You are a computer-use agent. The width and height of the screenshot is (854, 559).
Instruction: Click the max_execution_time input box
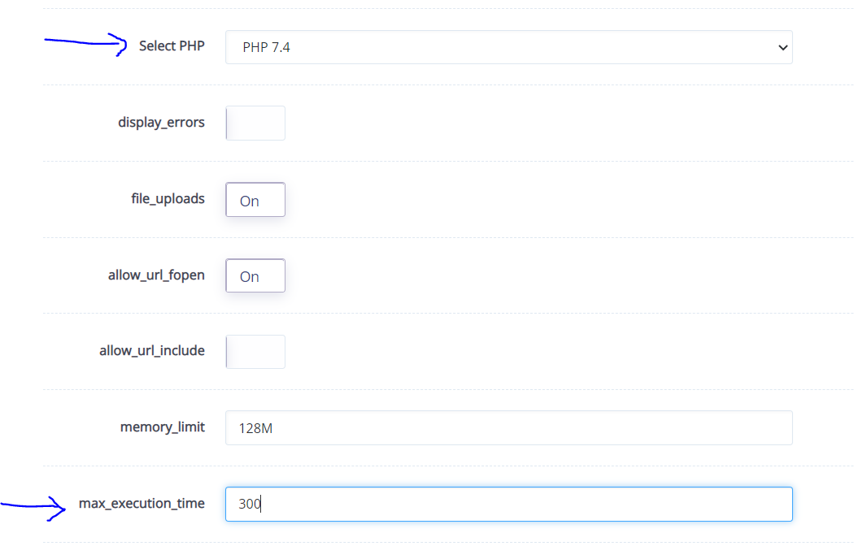[508, 504]
